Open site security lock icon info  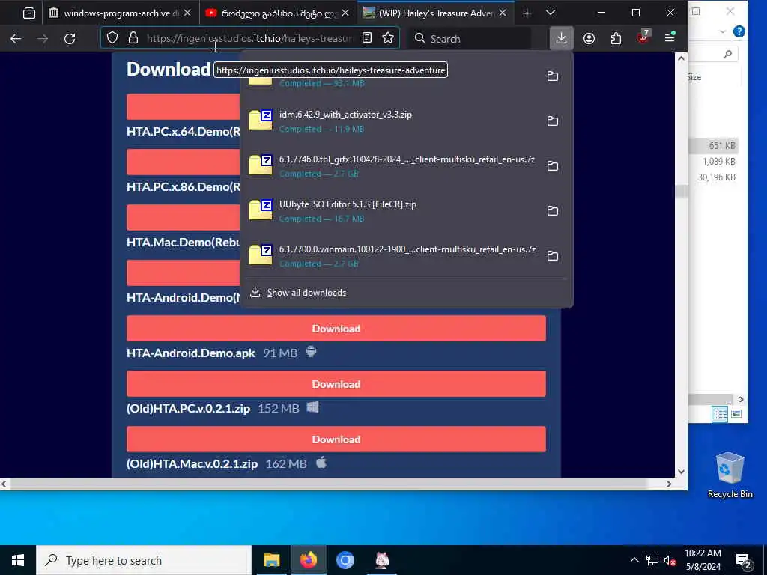tap(133, 38)
